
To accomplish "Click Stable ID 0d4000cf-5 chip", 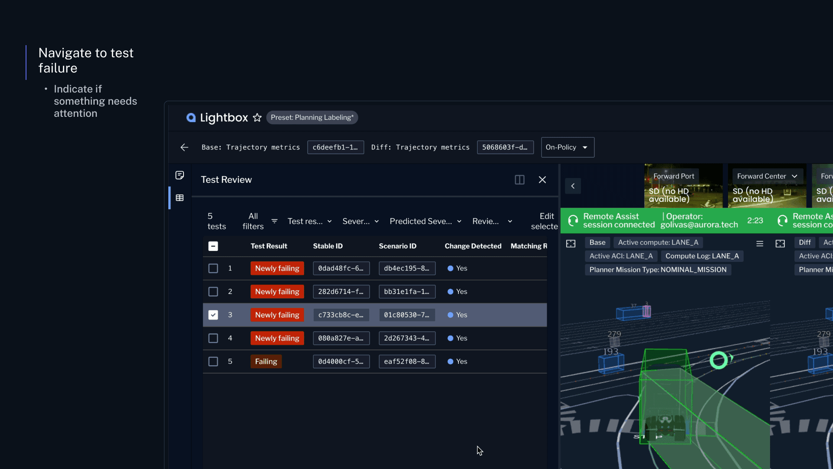I will click(x=341, y=361).
